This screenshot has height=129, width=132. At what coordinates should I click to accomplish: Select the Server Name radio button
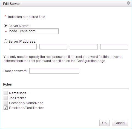pyautogui.click(x=5, y=26)
